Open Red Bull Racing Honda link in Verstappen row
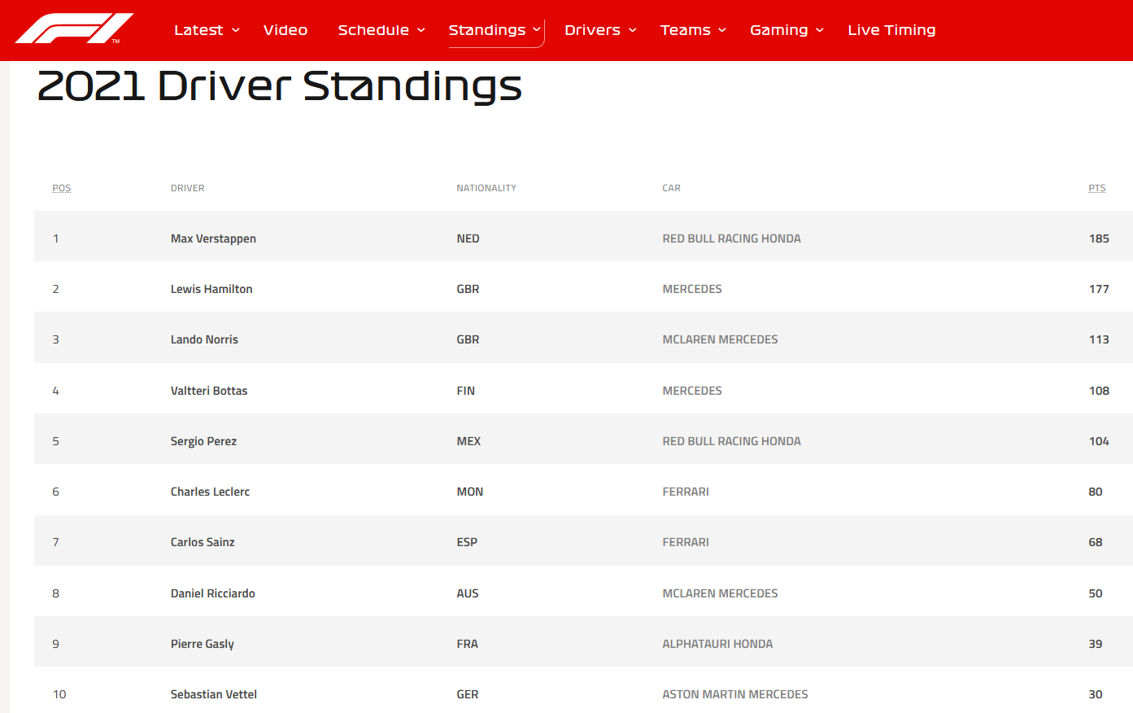 tap(731, 238)
